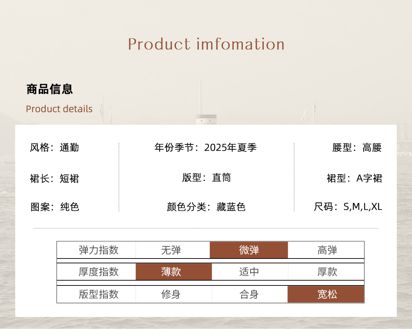The image size is (412, 329).
Task: Click the 裙型：A字裙 attribute text
Action: pos(354,178)
